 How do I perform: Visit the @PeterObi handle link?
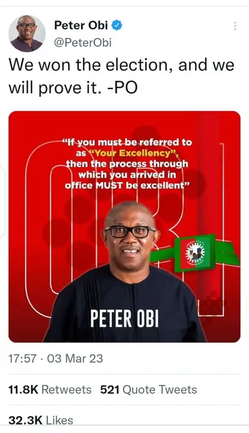point(82,43)
